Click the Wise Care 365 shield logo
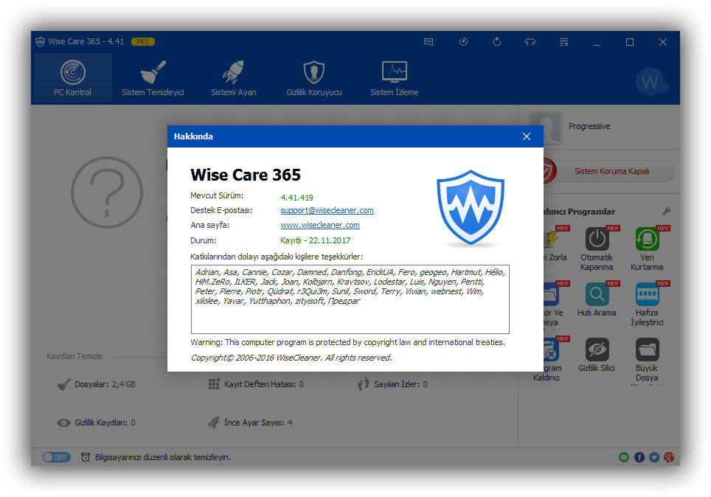Image resolution: width=711 pixels, height=497 pixels. [471, 208]
